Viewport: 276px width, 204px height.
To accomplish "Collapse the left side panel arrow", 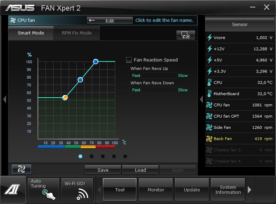I will point(5,99).
